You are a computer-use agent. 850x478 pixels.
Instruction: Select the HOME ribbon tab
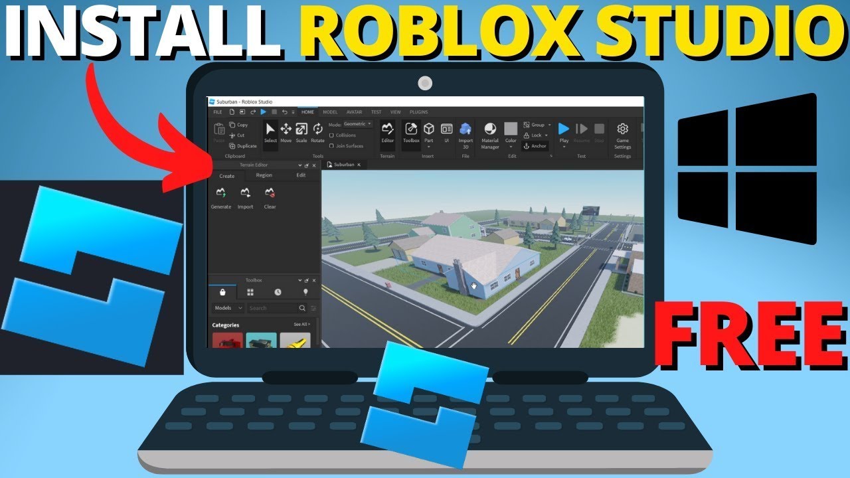coord(307,112)
